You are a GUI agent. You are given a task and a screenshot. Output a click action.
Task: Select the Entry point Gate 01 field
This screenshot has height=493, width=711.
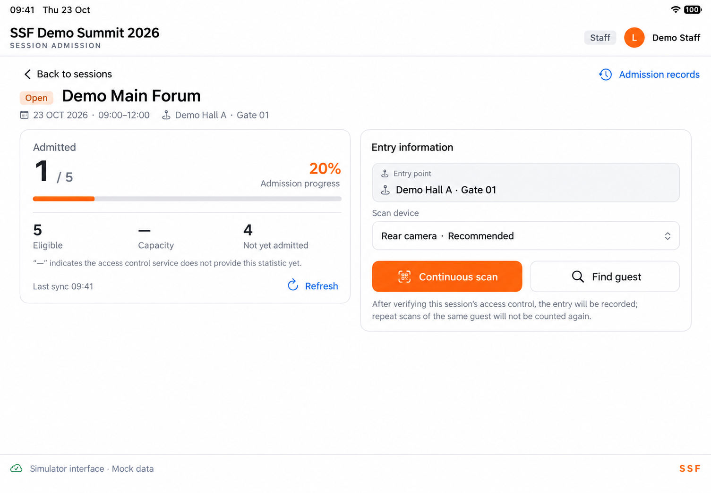click(x=525, y=183)
